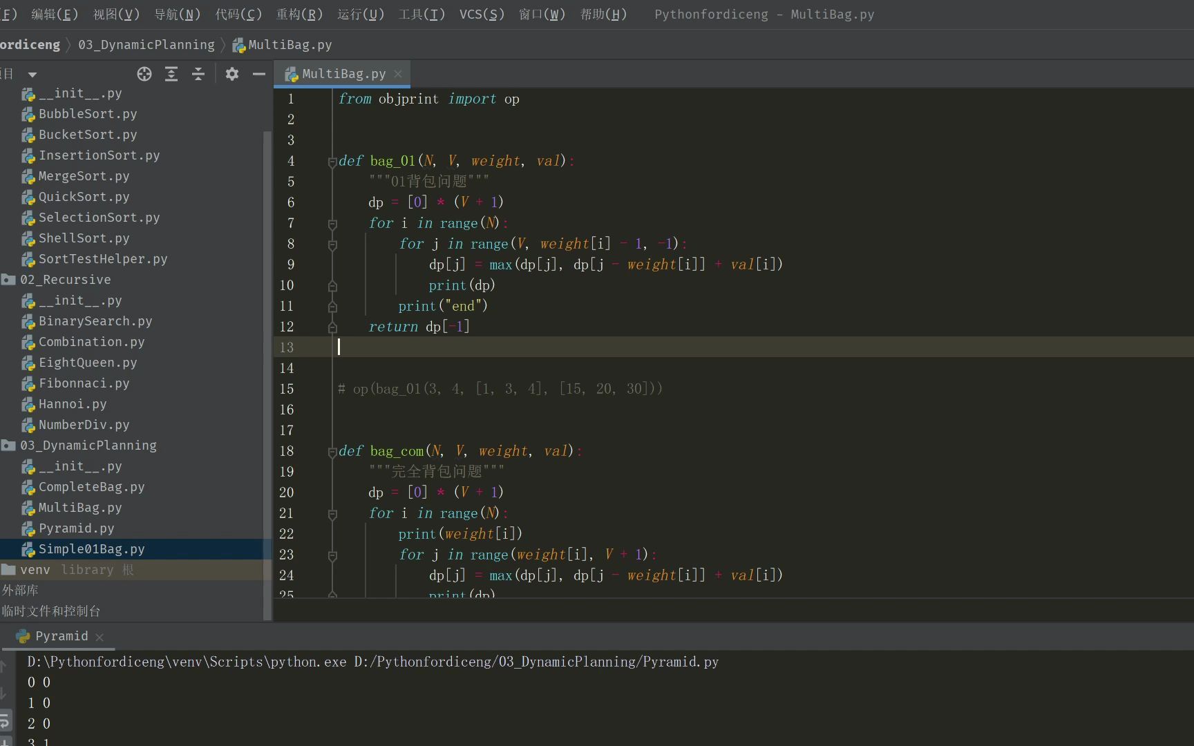Open the Project view dropdown arrow
Image resolution: width=1194 pixels, height=746 pixels.
[x=32, y=74]
